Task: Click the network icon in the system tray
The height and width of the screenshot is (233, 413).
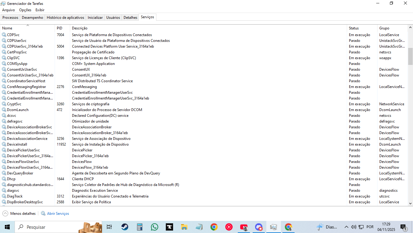Action: coord(361,227)
